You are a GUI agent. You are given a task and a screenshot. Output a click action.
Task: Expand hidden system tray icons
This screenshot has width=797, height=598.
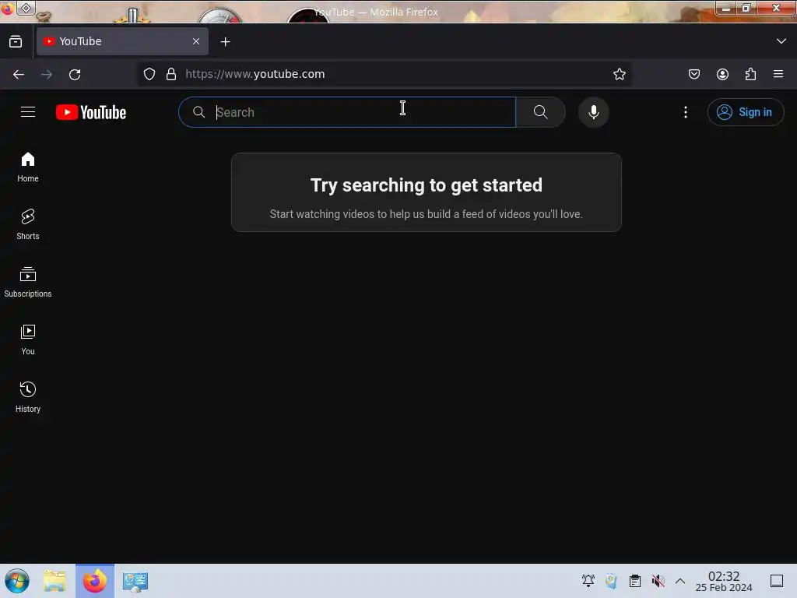coord(680,581)
